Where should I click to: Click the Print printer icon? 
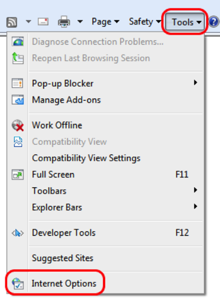[x=64, y=22]
